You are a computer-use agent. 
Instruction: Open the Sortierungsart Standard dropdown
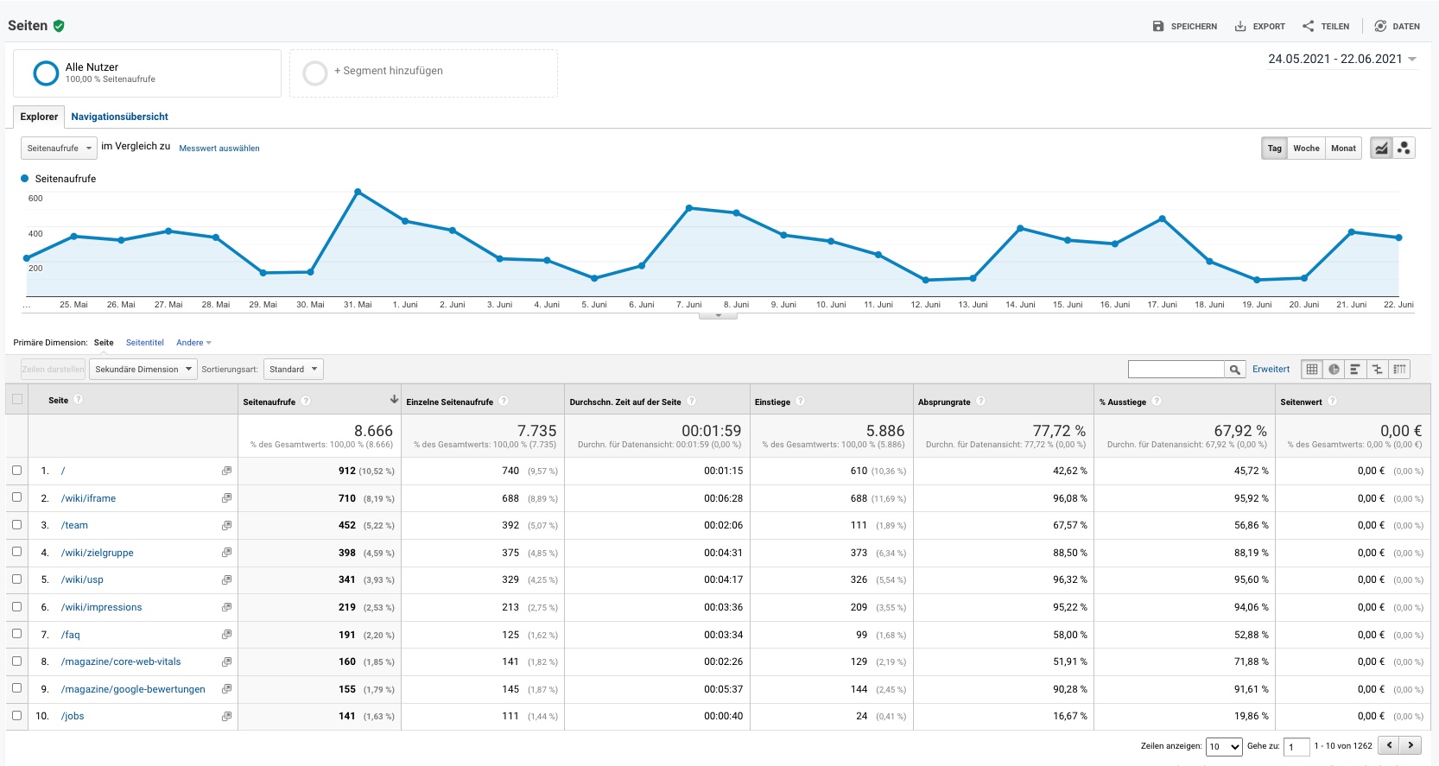(x=294, y=369)
